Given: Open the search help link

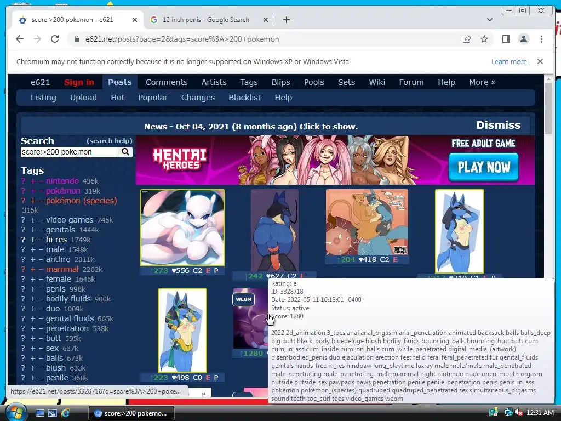Looking at the screenshot, I should coord(110,141).
